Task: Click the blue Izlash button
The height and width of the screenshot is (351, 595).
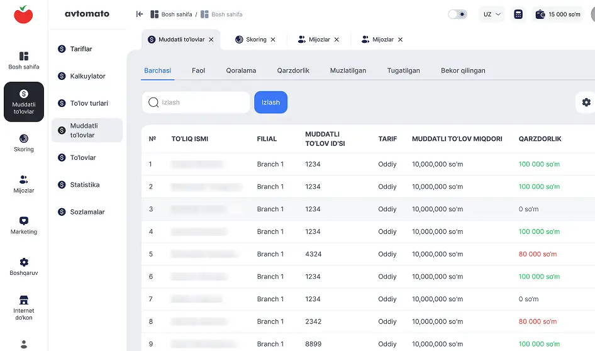Action: 270,103
